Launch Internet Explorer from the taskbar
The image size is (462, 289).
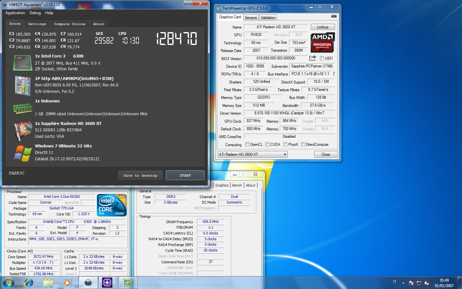29,283
